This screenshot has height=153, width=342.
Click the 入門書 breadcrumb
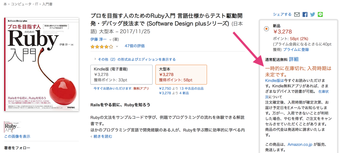tap(47, 4)
